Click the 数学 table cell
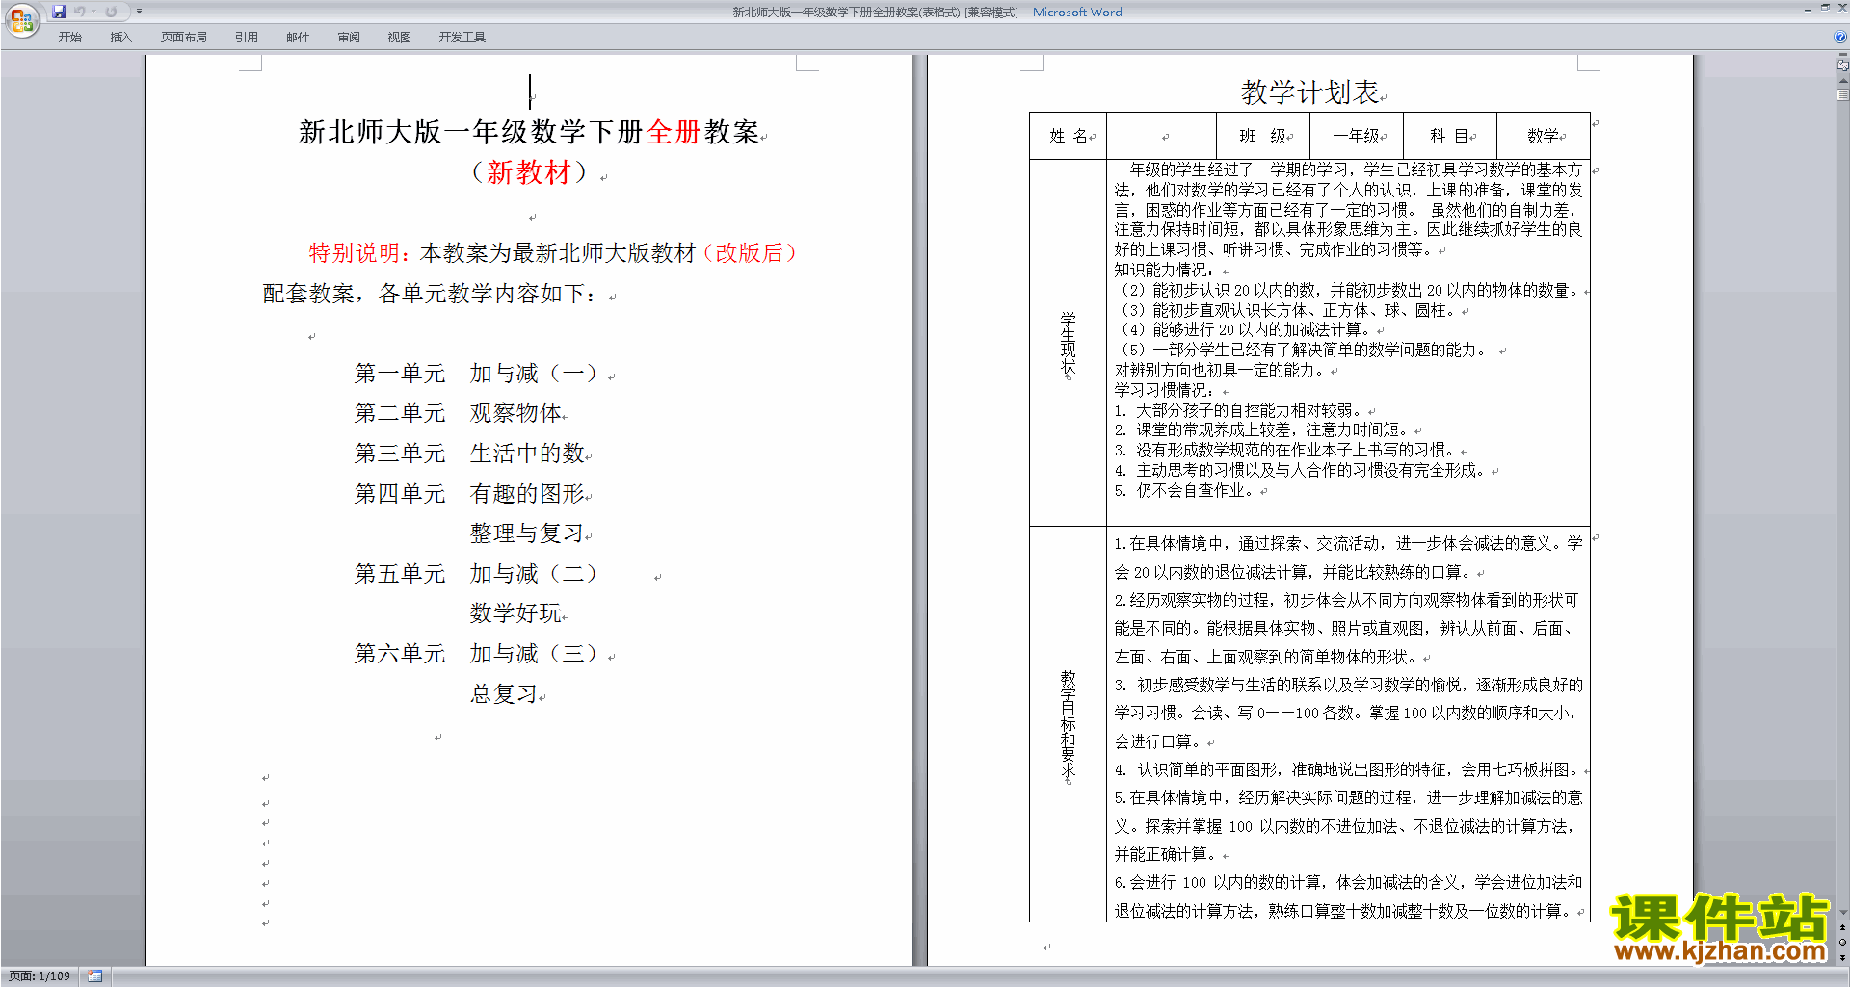Screen dimensions: 1850x987 click(x=1544, y=136)
